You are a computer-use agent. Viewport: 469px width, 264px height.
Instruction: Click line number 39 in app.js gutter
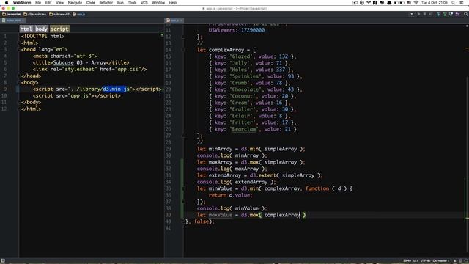(x=169, y=215)
